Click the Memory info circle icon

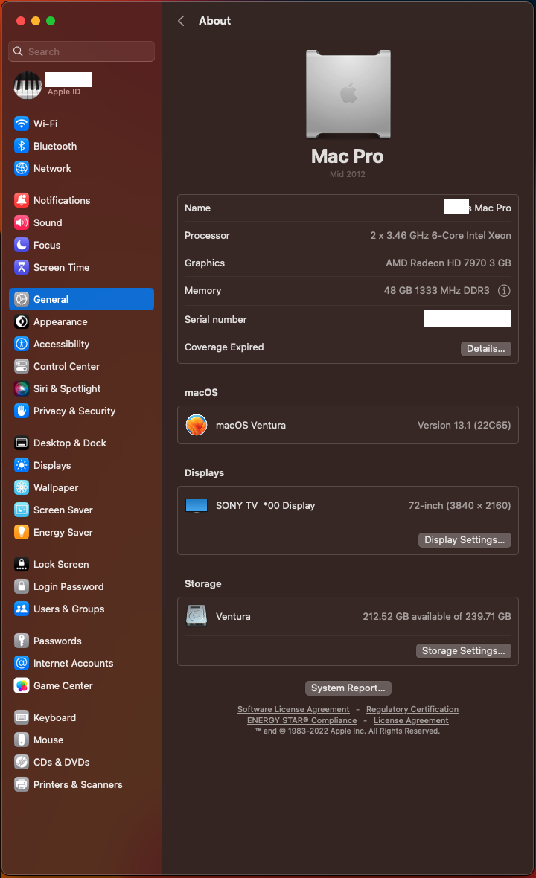pos(504,291)
